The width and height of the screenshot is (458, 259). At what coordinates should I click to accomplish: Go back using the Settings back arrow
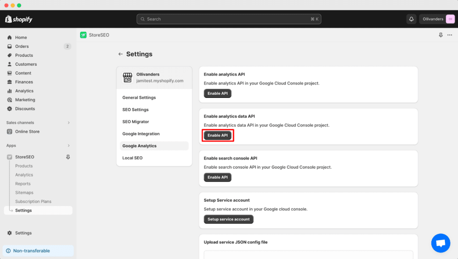pyautogui.click(x=120, y=54)
